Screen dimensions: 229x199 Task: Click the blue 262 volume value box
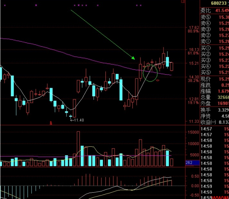[x=192, y=162]
